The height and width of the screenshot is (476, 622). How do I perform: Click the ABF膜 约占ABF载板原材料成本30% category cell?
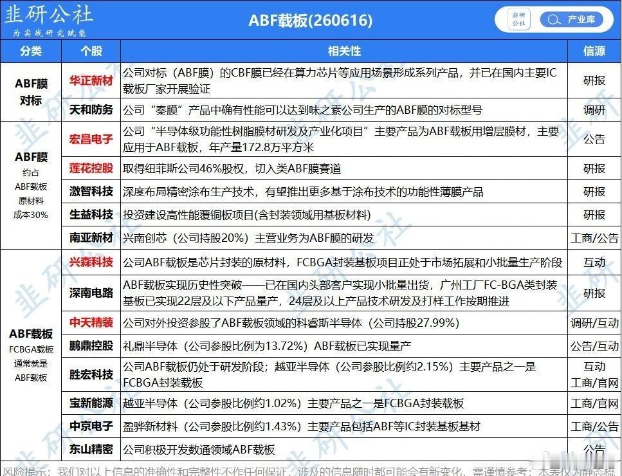(31, 185)
